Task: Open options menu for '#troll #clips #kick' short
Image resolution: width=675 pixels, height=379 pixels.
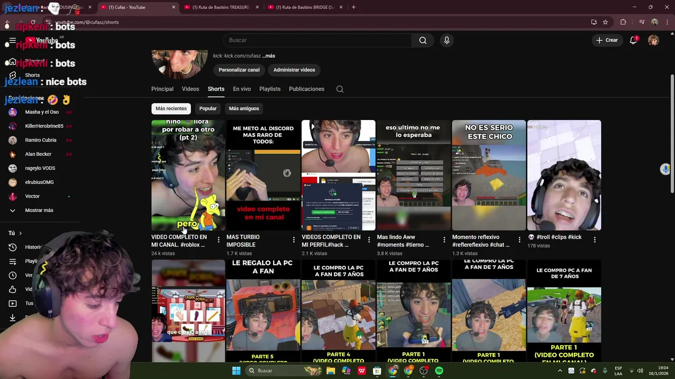Action: 594,240
